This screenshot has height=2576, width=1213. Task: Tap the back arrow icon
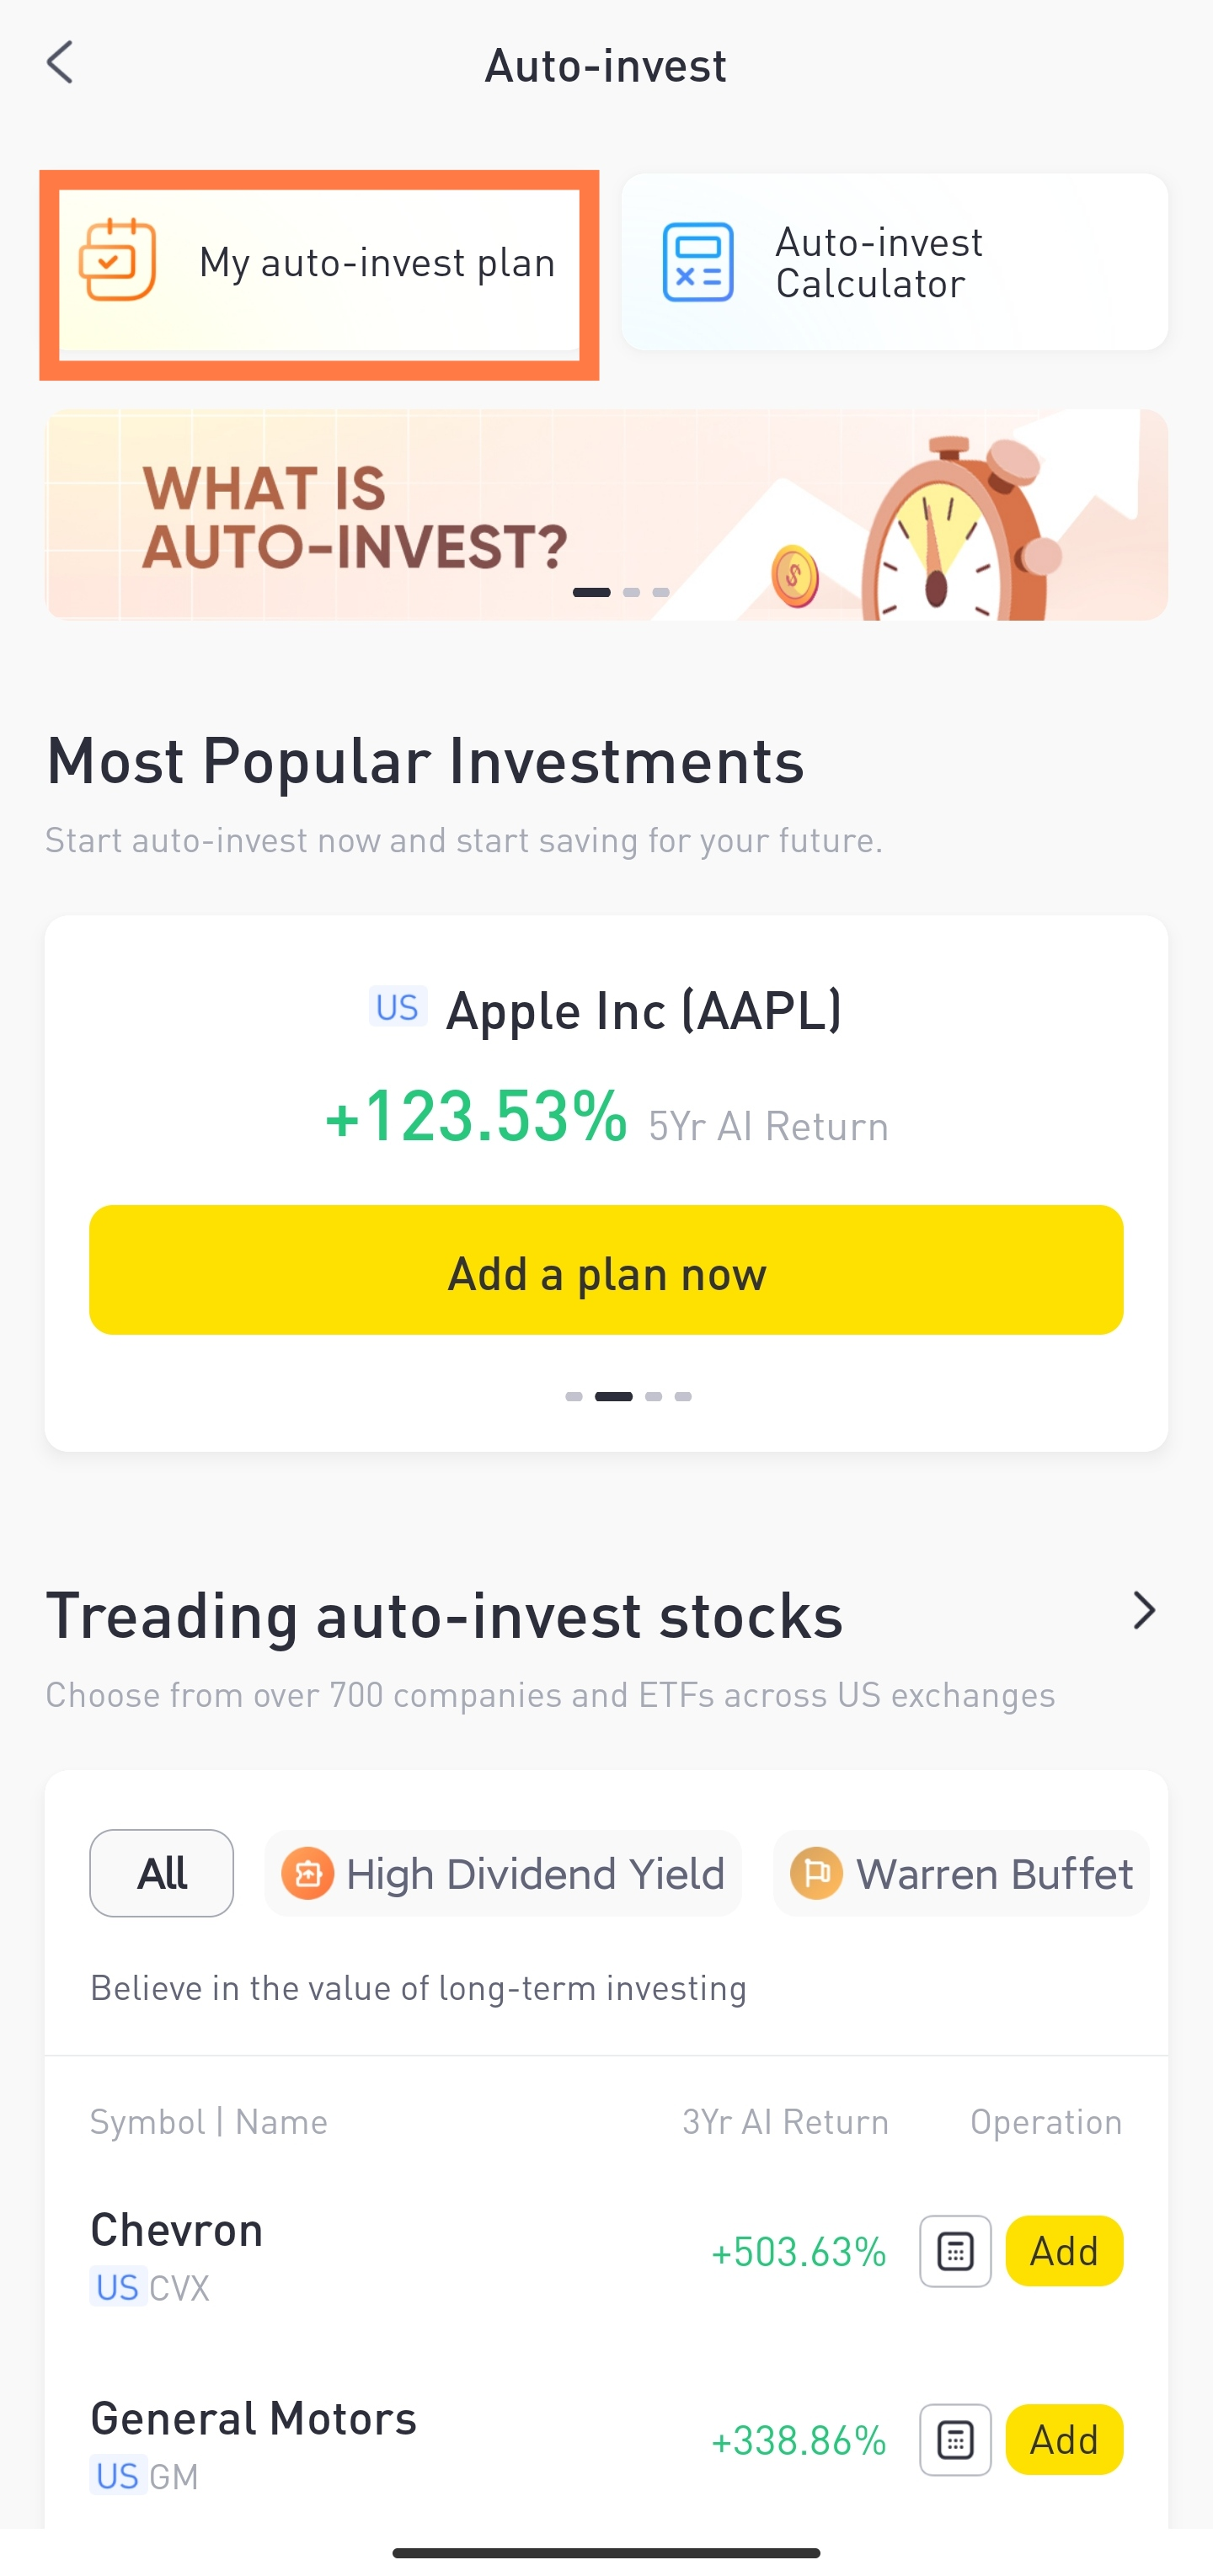(61, 63)
